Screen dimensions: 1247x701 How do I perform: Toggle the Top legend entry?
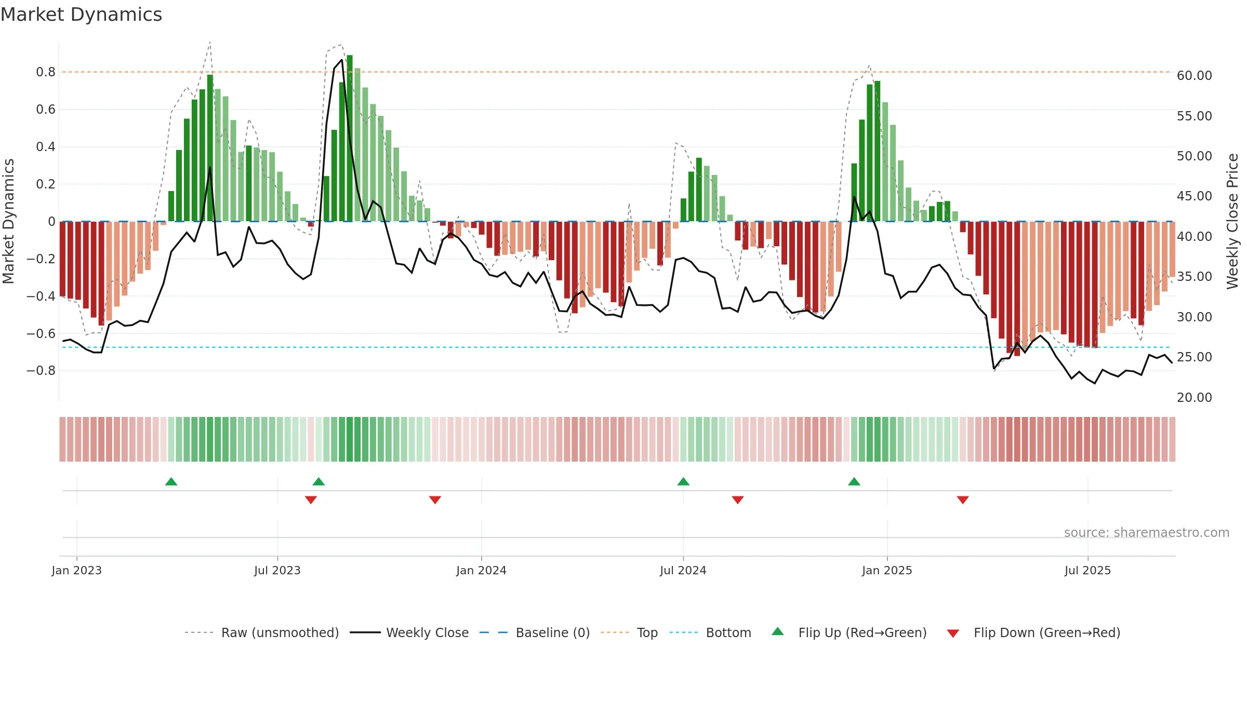tap(629, 632)
